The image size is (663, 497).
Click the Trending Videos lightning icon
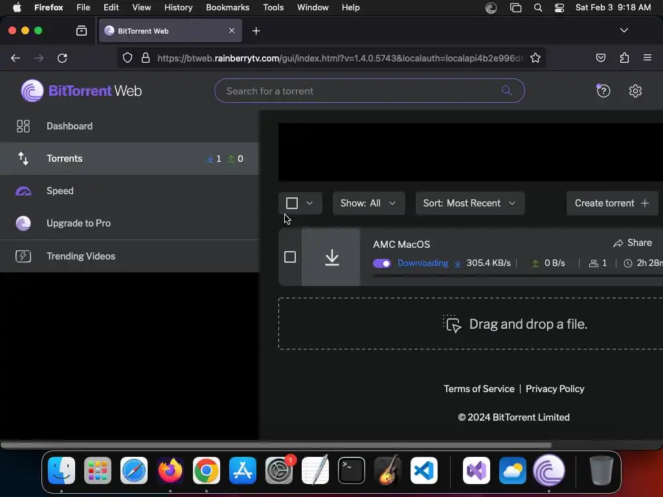[23, 256]
